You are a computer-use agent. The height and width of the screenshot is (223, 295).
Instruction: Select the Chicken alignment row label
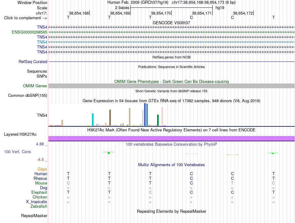click(x=40, y=197)
